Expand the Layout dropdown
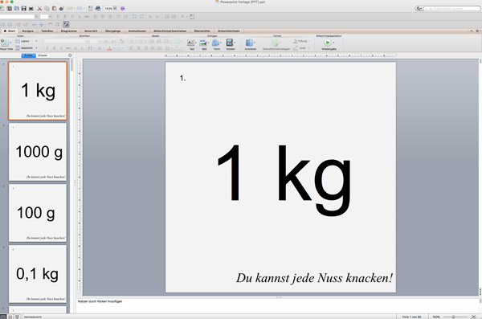This screenshot has height=319, width=482. [36, 41]
